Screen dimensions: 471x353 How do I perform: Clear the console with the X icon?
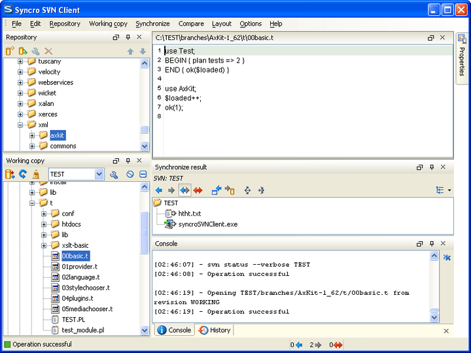pyautogui.click(x=447, y=258)
